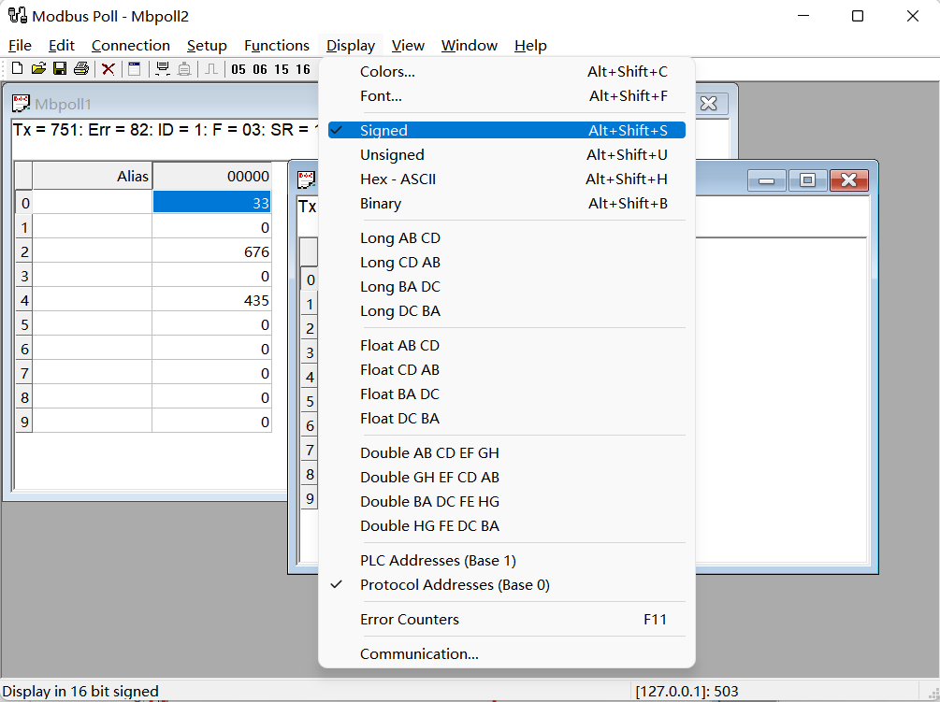Viewport: 940px width, 702px height.
Task: Click row header 9 in Mbpoll1
Action: 24,422
